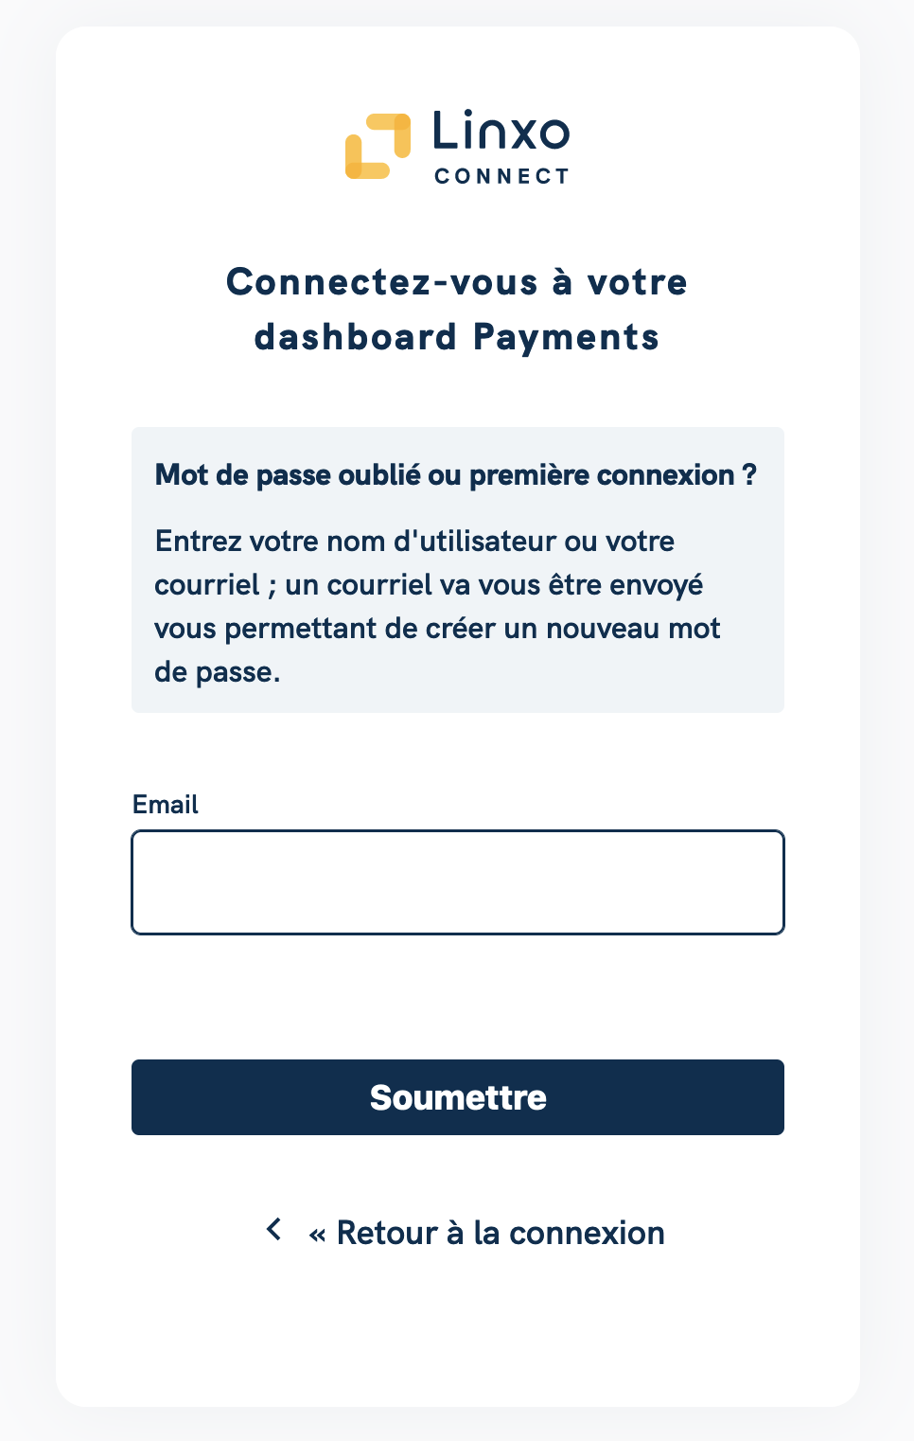This screenshot has width=914, height=1441.
Task: Click the « guillemet before Retour
Action: point(317,1235)
